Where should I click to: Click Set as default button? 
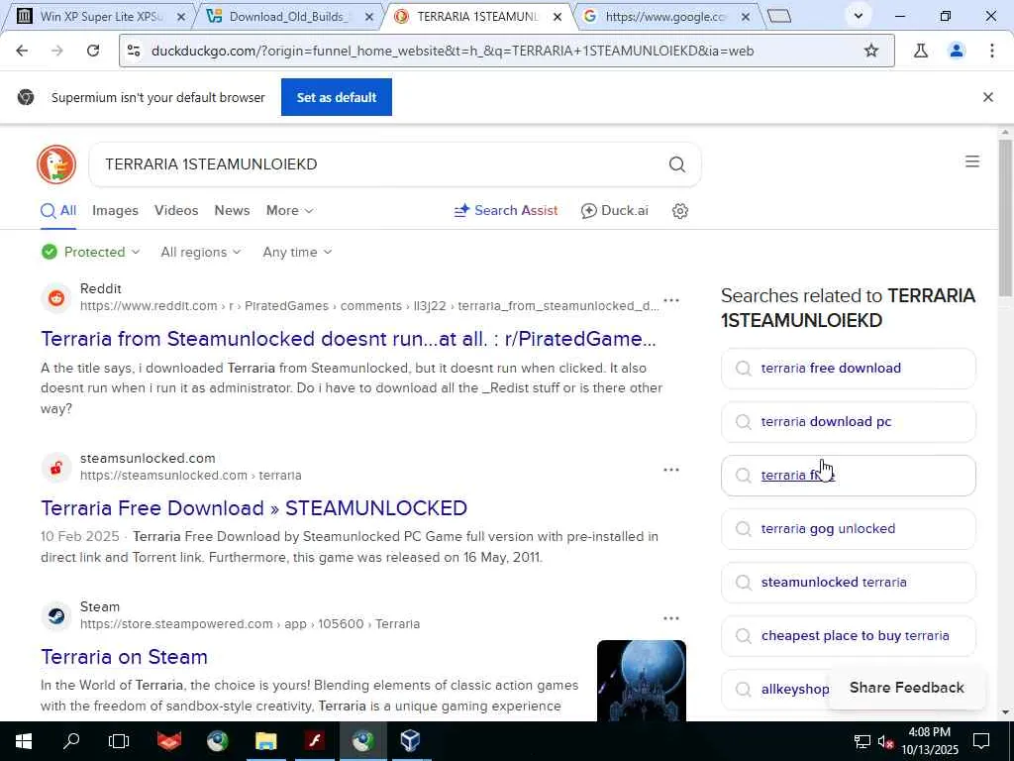point(337,97)
